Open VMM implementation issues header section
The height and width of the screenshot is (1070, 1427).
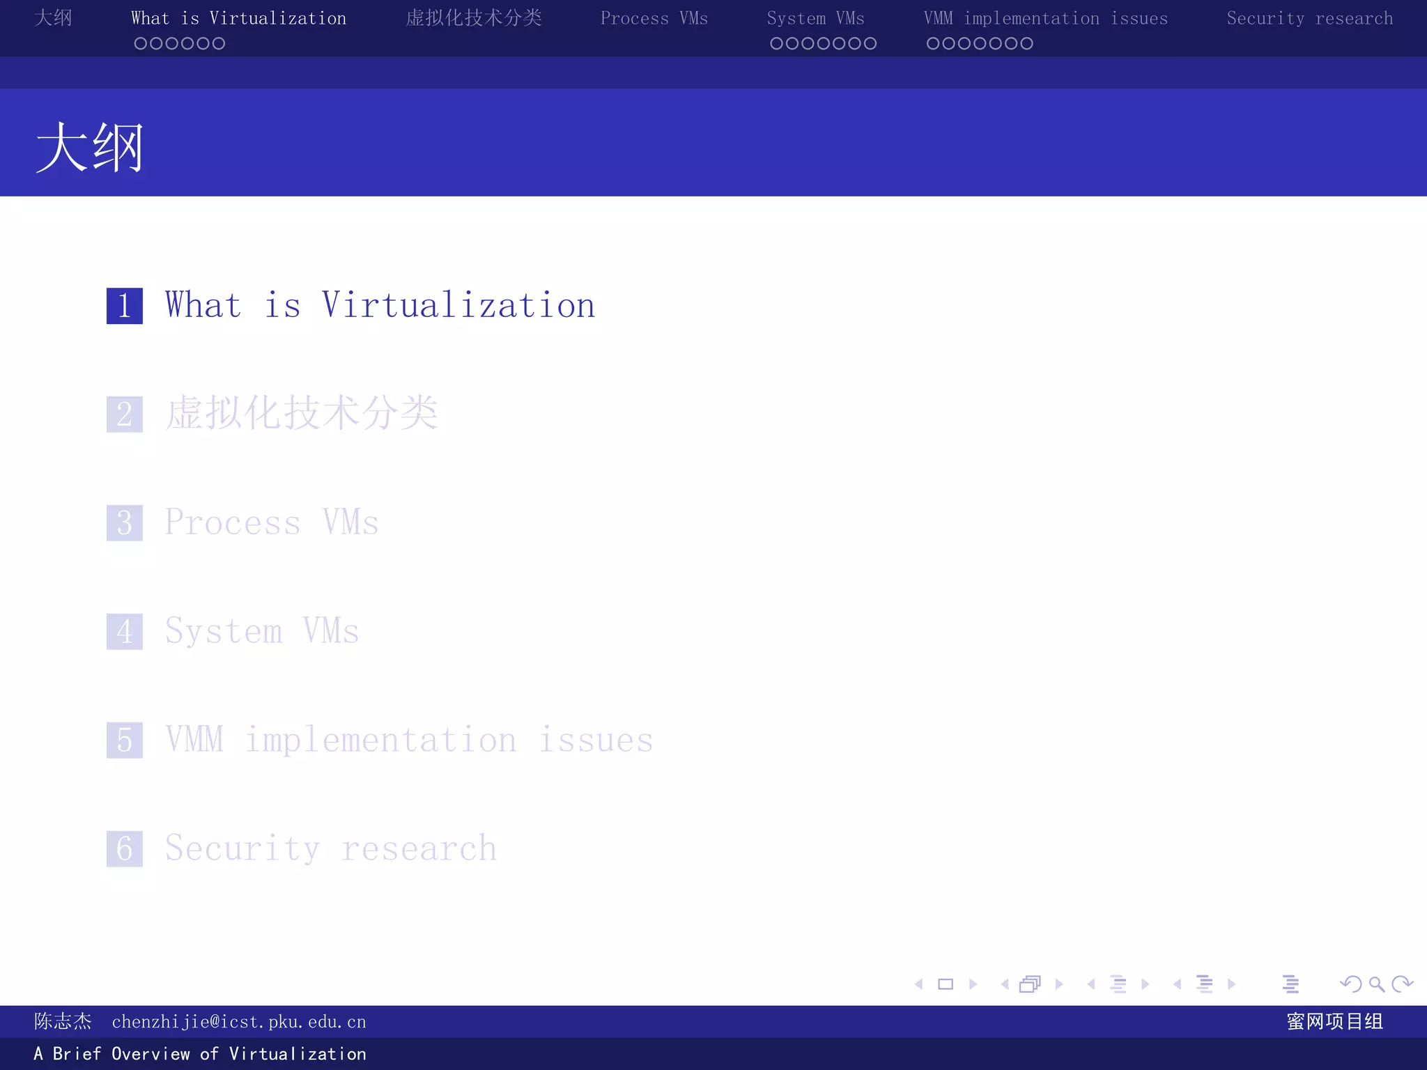pyautogui.click(x=1046, y=18)
